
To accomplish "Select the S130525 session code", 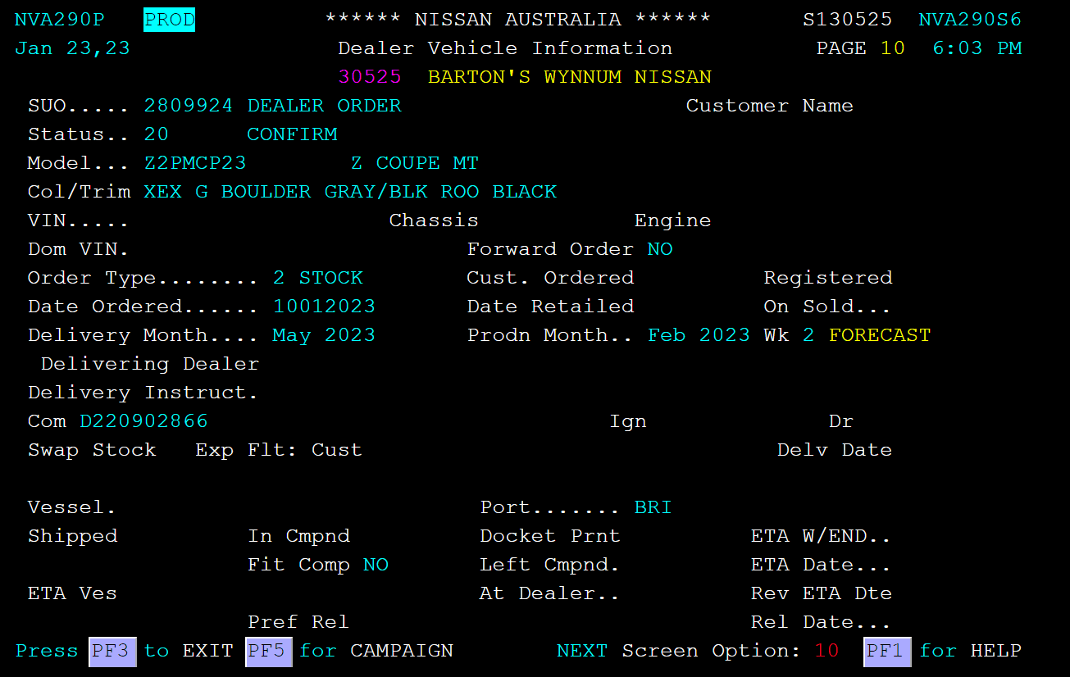I will coord(847,20).
